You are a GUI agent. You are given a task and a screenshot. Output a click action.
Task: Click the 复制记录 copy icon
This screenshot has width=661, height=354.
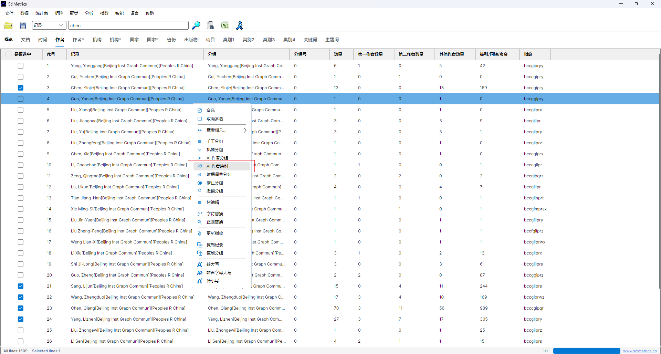tap(200, 245)
